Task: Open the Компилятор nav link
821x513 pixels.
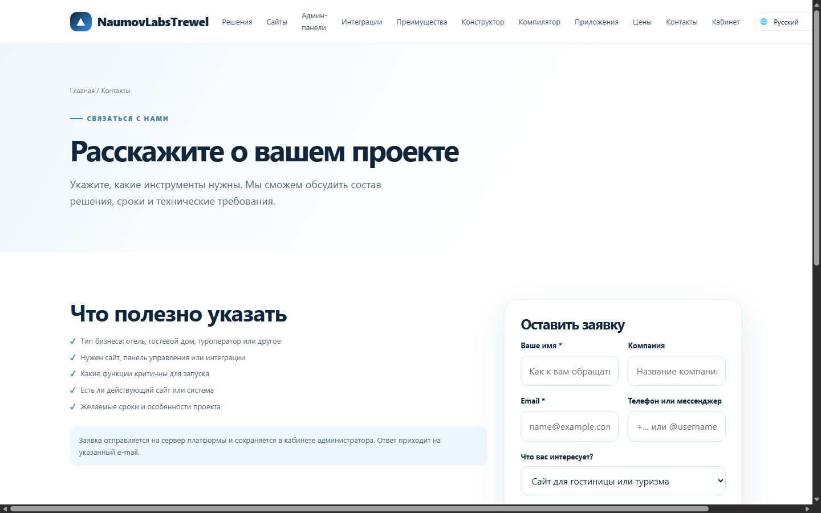Action: point(539,22)
